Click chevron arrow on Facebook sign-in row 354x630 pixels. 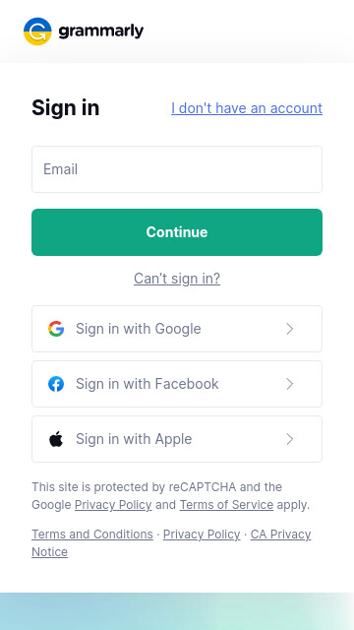(x=289, y=384)
